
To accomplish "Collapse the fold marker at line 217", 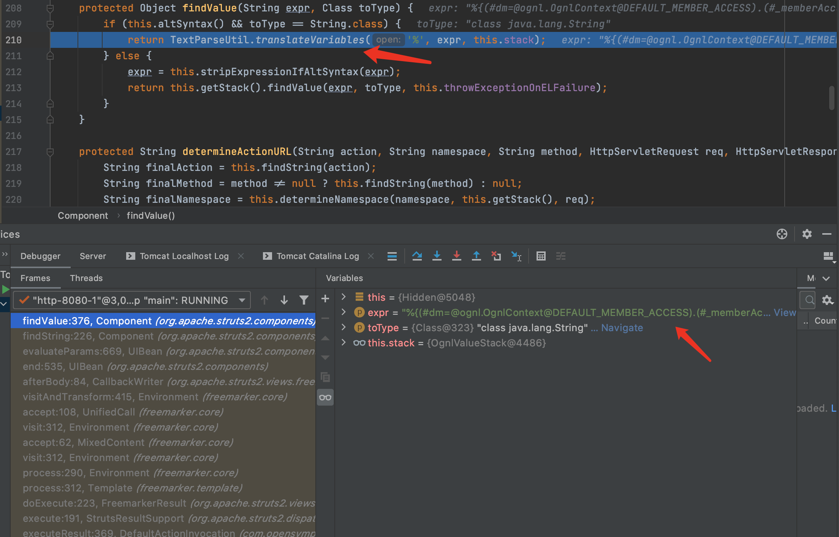I will pos(50,152).
